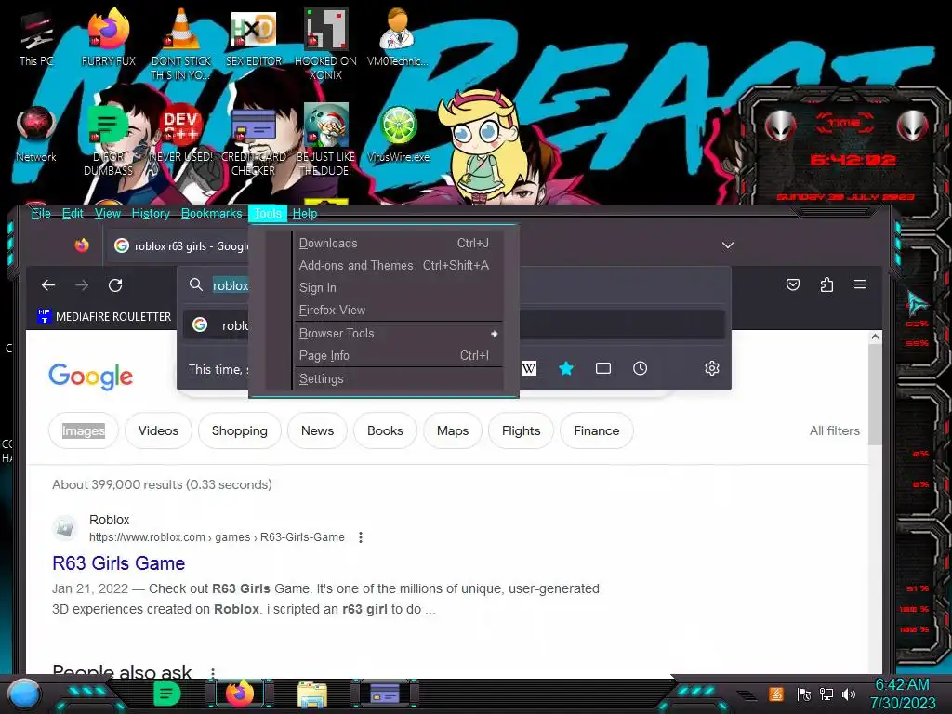Open the View menu
The height and width of the screenshot is (714, 952).
point(108,213)
